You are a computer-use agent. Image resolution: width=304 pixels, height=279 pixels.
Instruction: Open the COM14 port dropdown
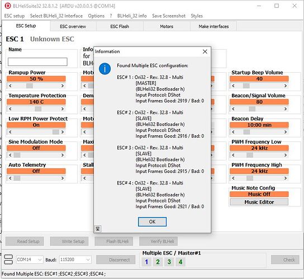click(30, 259)
